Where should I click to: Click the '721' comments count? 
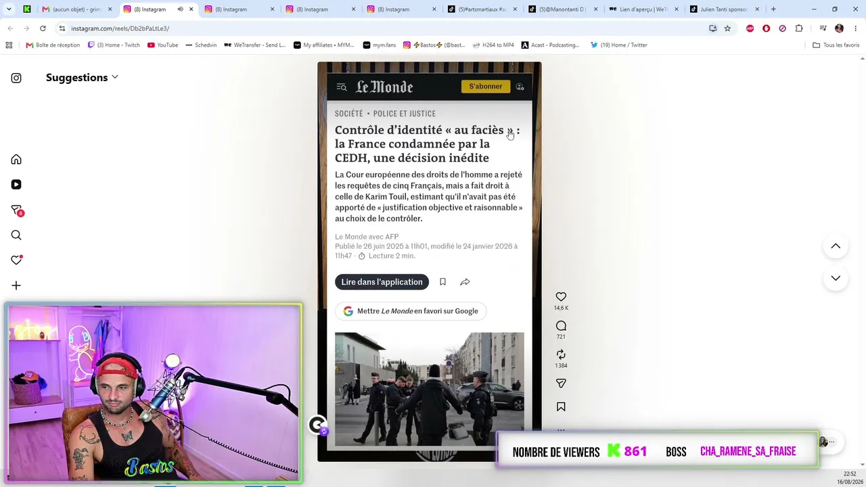pos(561,337)
